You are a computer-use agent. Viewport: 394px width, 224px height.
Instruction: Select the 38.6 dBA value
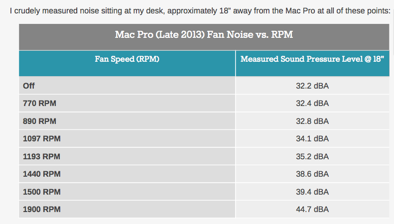tap(312, 174)
